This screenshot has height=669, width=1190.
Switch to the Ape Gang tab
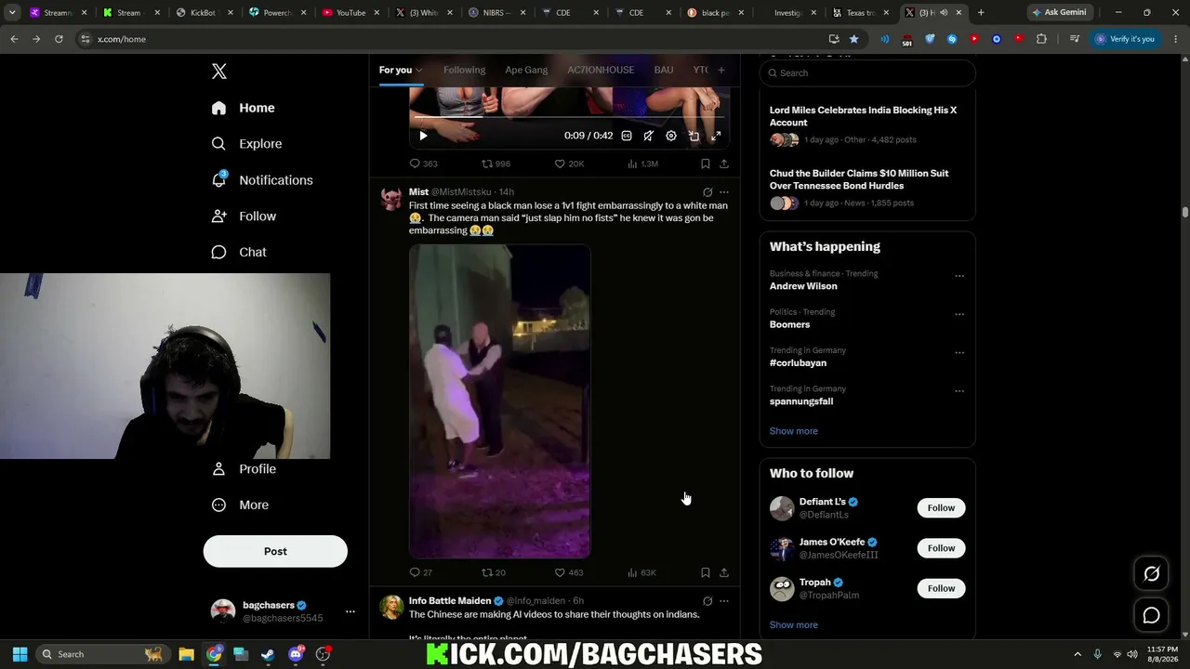pos(526,70)
